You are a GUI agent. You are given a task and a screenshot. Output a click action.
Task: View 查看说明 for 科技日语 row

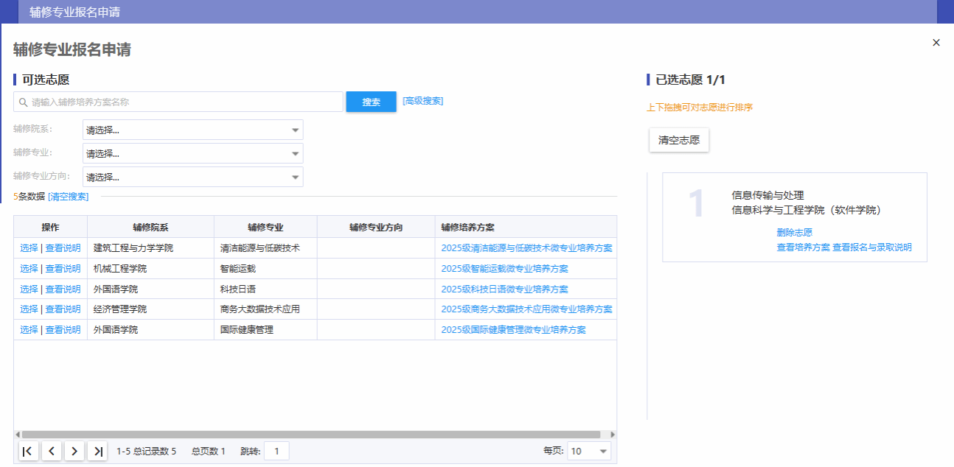[x=63, y=289]
